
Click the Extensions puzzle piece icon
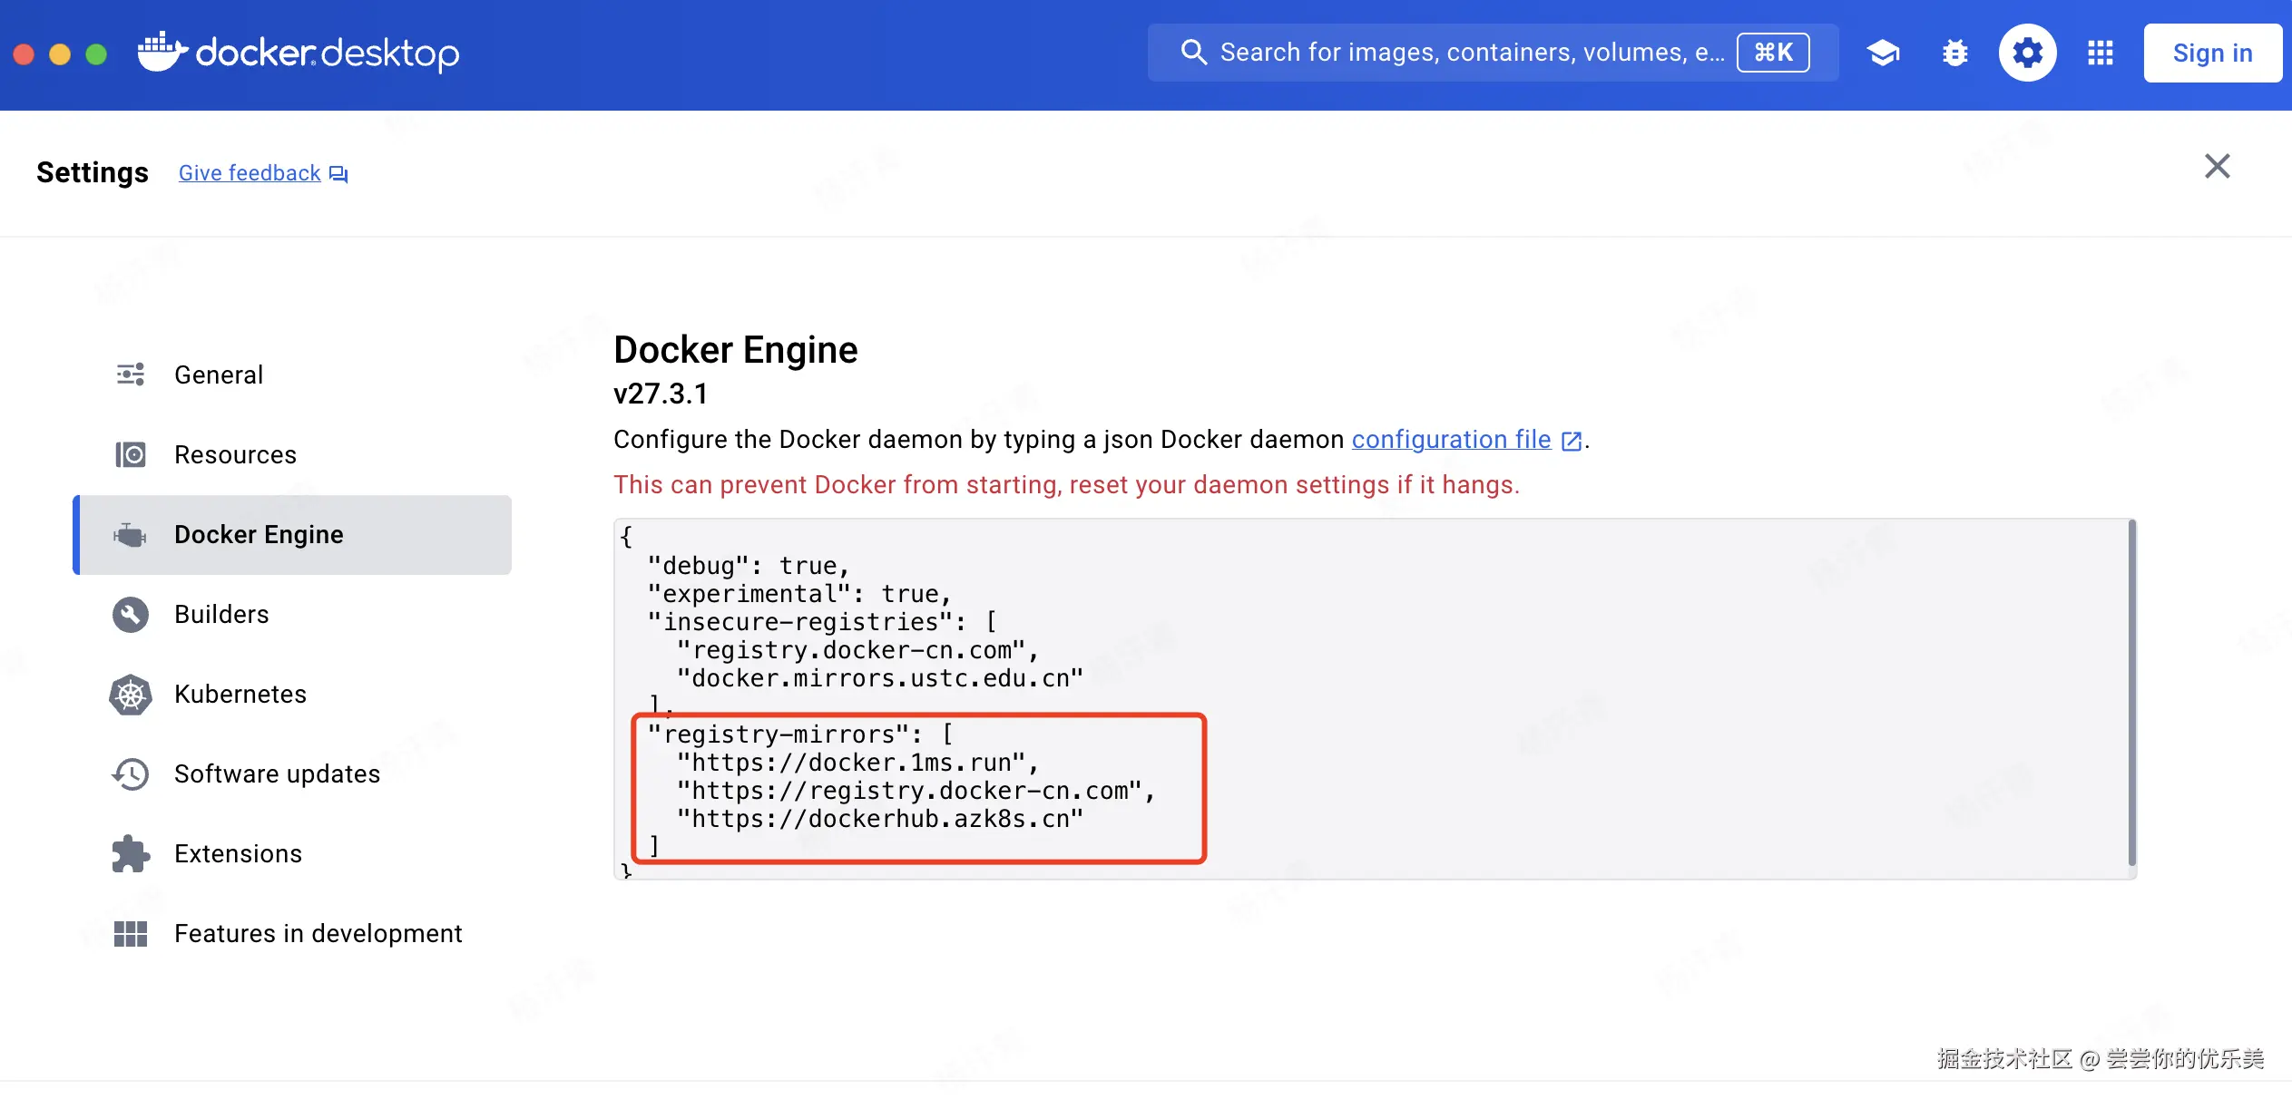[131, 854]
